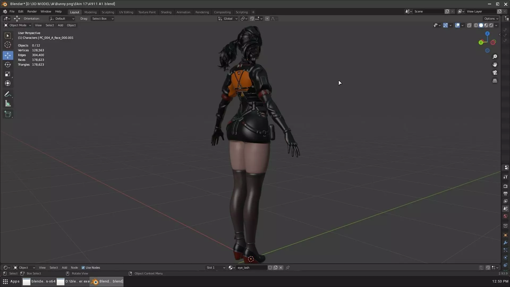Toggle show gizmos button
Viewport: 510px width, 287px height.
pos(445,25)
